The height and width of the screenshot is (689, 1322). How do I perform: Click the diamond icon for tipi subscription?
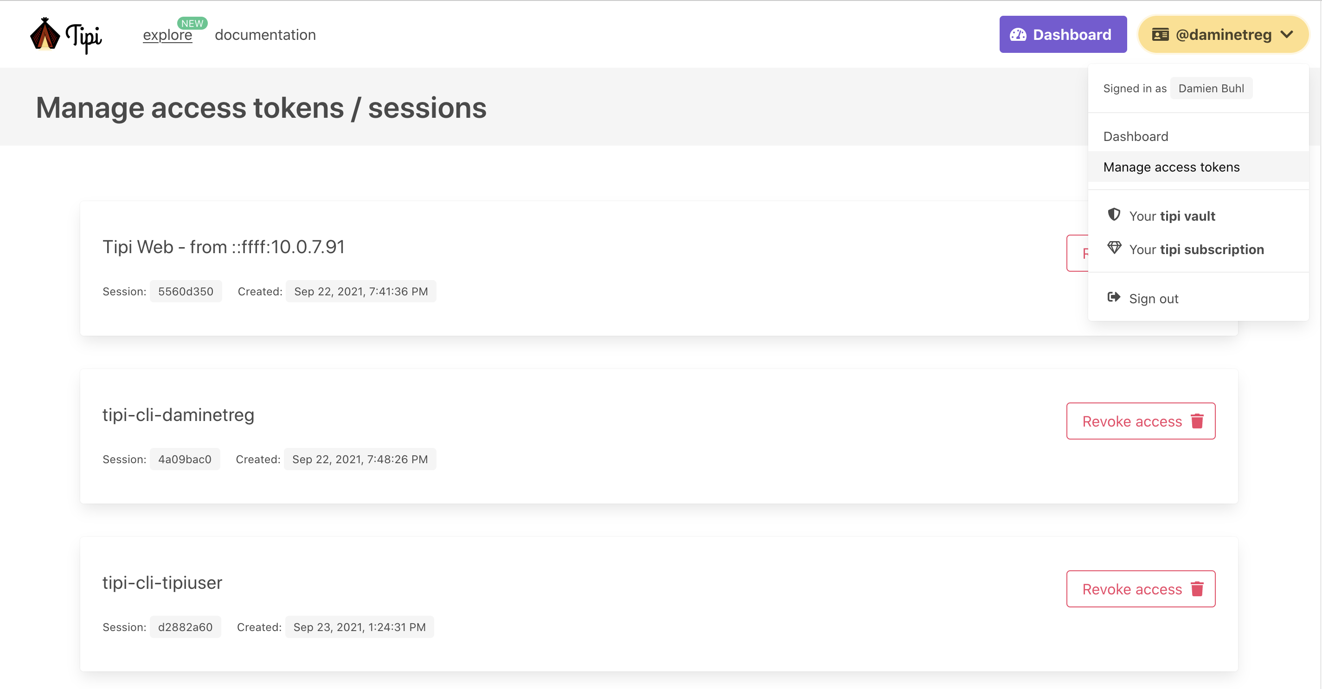click(x=1114, y=249)
